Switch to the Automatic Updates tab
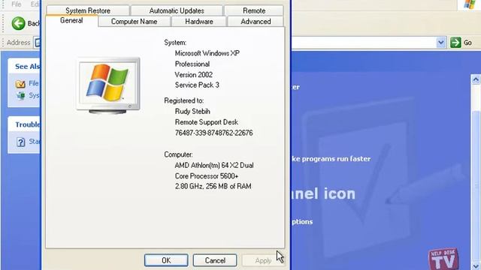Image resolution: width=481 pixels, height=270 pixels. [177, 10]
